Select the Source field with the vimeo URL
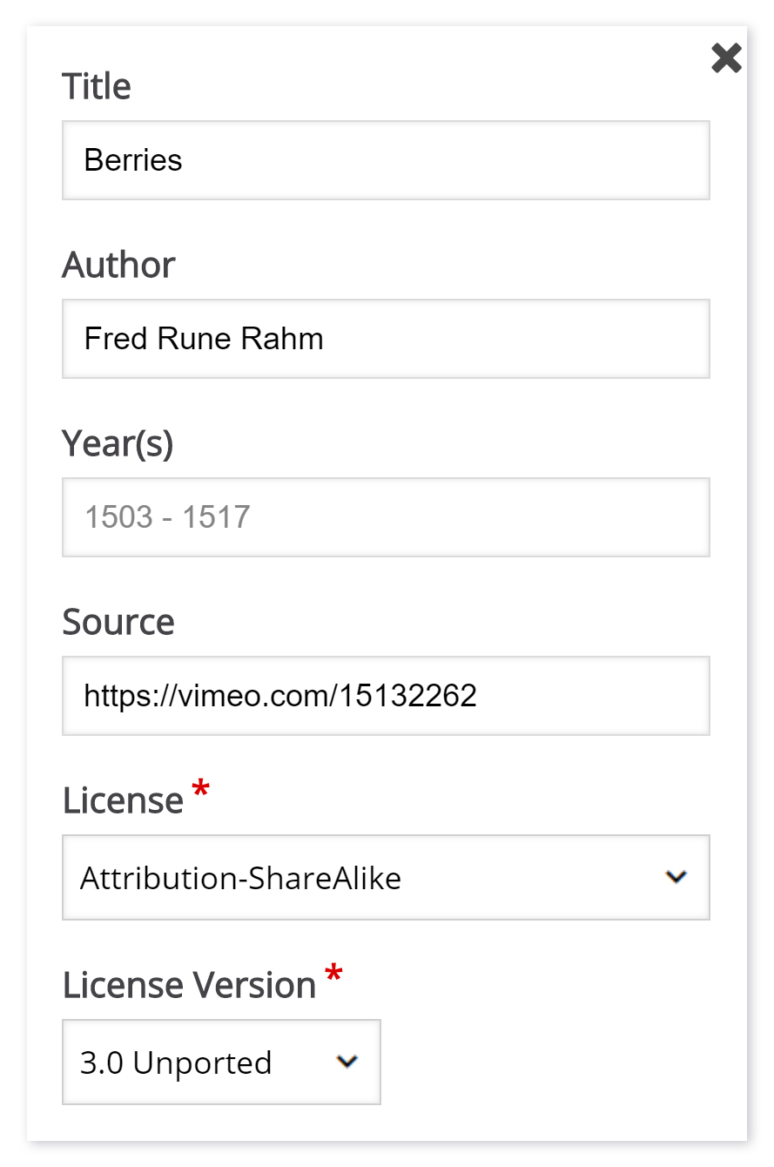Viewport: 774px width, 1167px height. (x=386, y=696)
